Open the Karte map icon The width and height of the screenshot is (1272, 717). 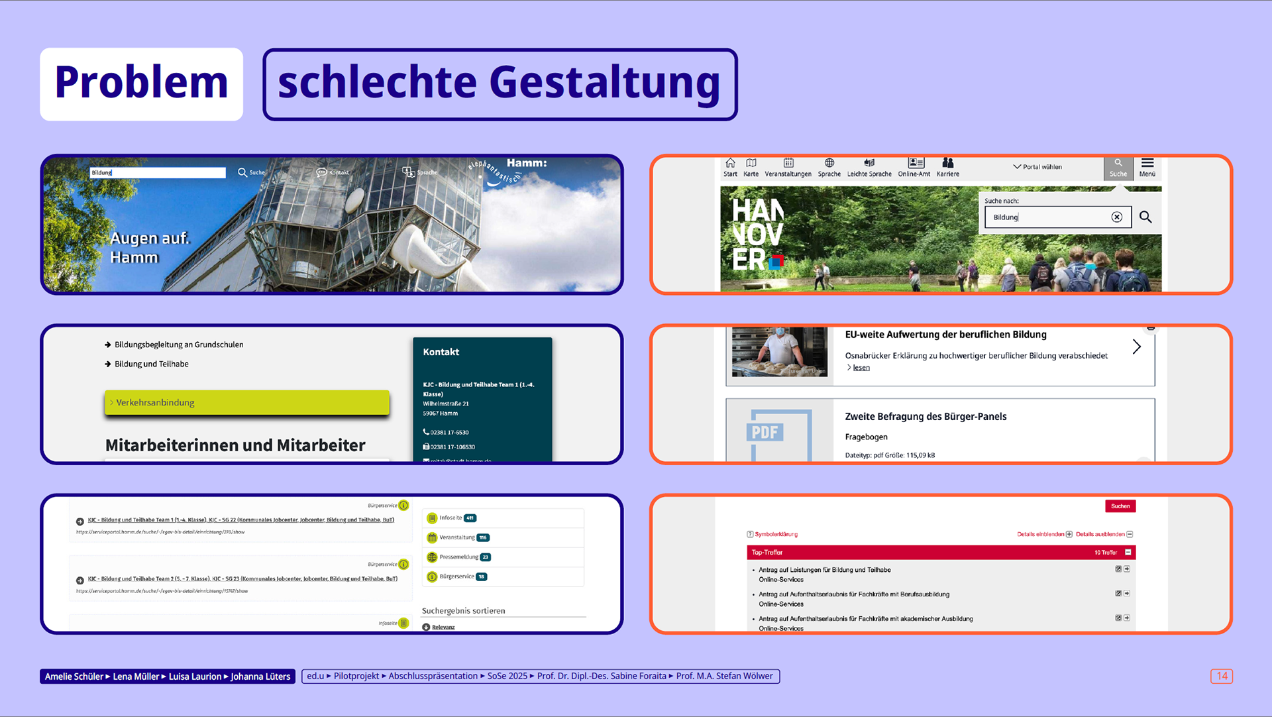(x=751, y=163)
